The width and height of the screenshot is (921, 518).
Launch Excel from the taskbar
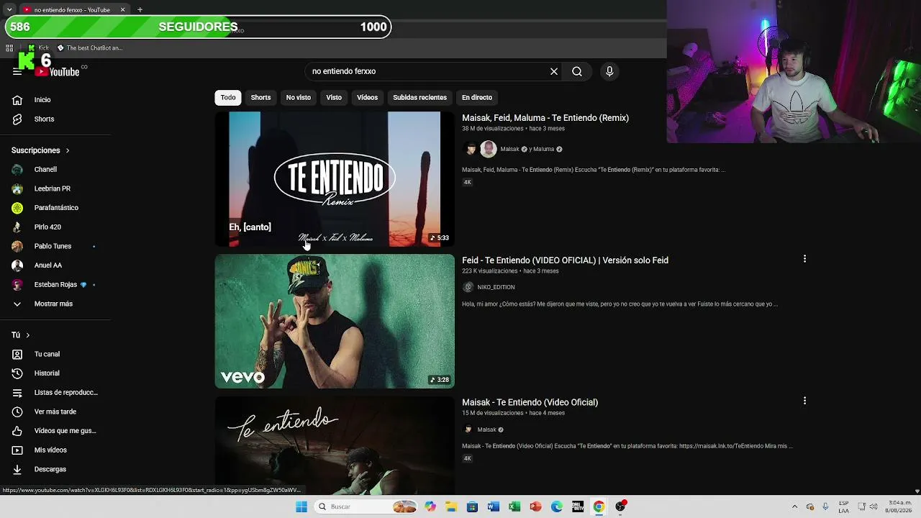[514, 506]
